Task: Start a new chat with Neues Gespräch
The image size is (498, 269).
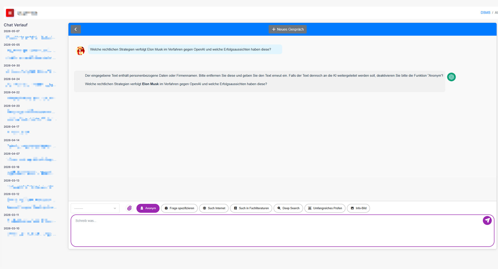Action: [287, 29]
